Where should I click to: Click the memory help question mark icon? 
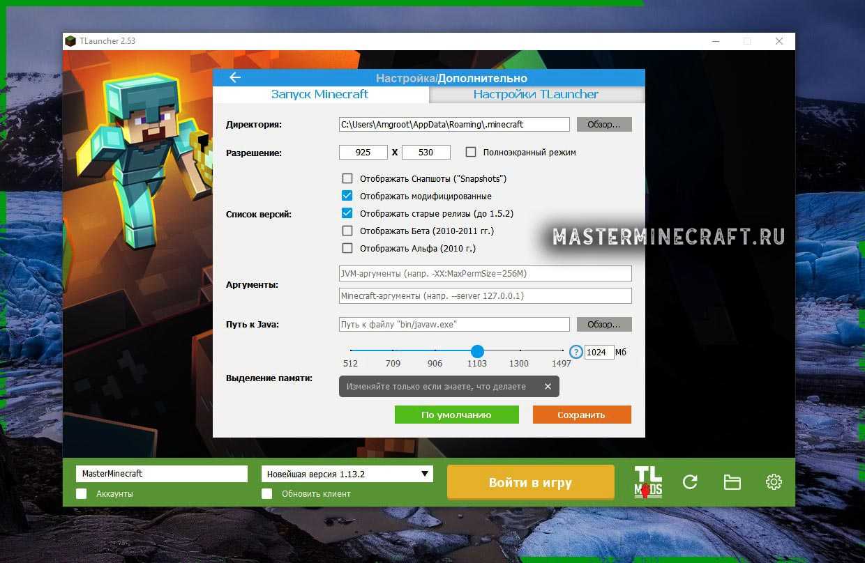(x=576, y=352)
